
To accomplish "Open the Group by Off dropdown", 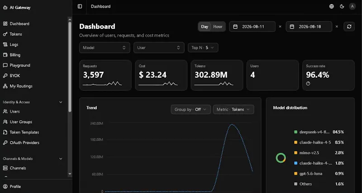I will (x=191, y=109).
